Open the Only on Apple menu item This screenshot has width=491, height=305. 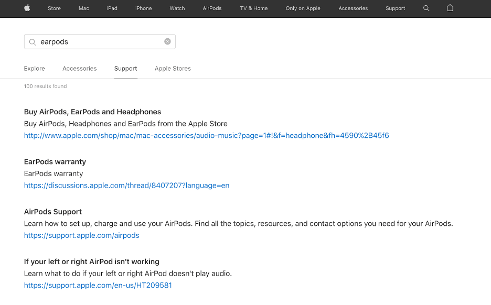[303, 8]
